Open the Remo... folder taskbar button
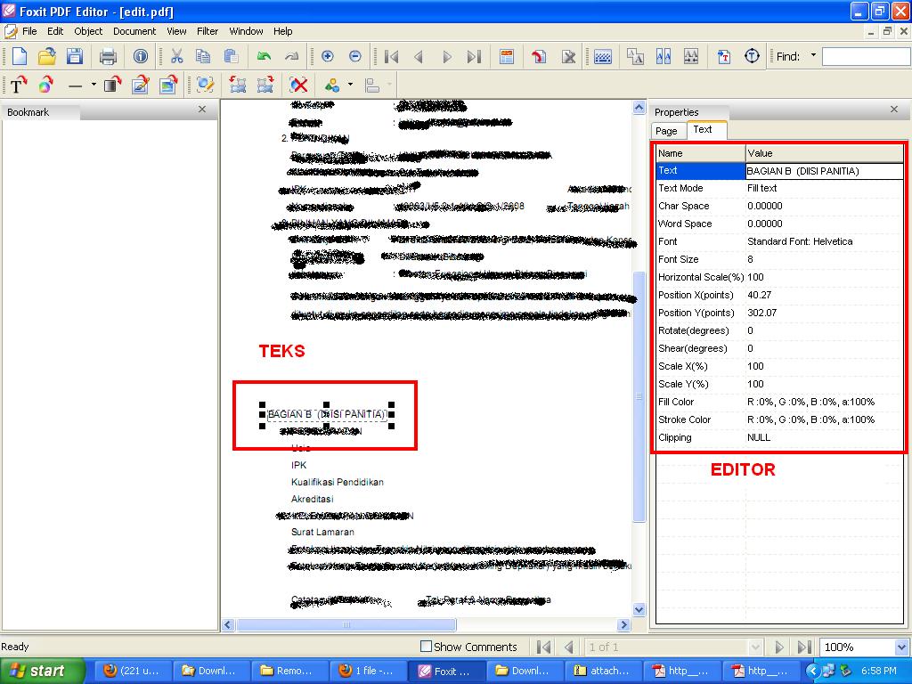Screen dimensions: 912x684 coord(289,671)
